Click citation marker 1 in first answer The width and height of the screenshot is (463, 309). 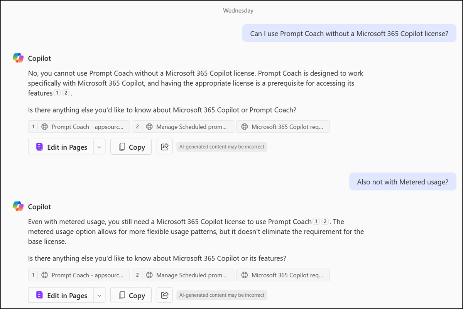coord(57,93)
